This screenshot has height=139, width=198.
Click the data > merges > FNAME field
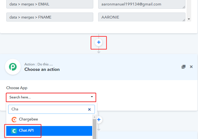point(50,17)
